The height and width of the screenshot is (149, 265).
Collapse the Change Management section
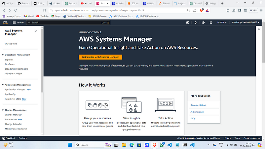tap(3, 110)
